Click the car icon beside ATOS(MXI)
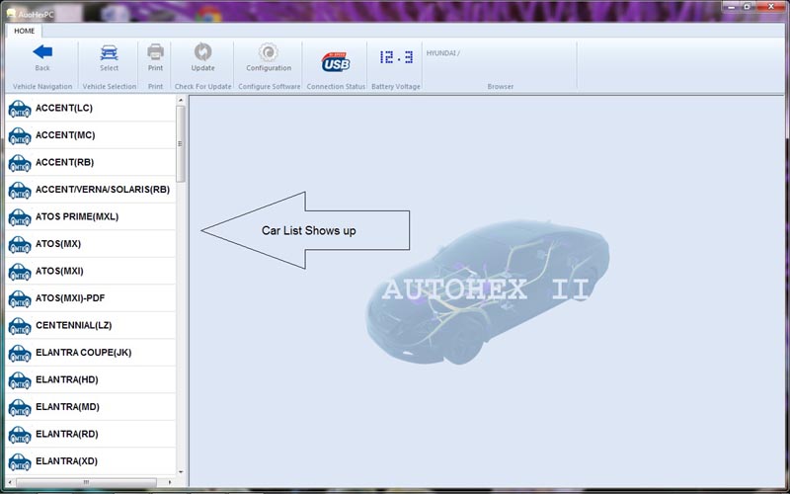 tap(20, 272)
